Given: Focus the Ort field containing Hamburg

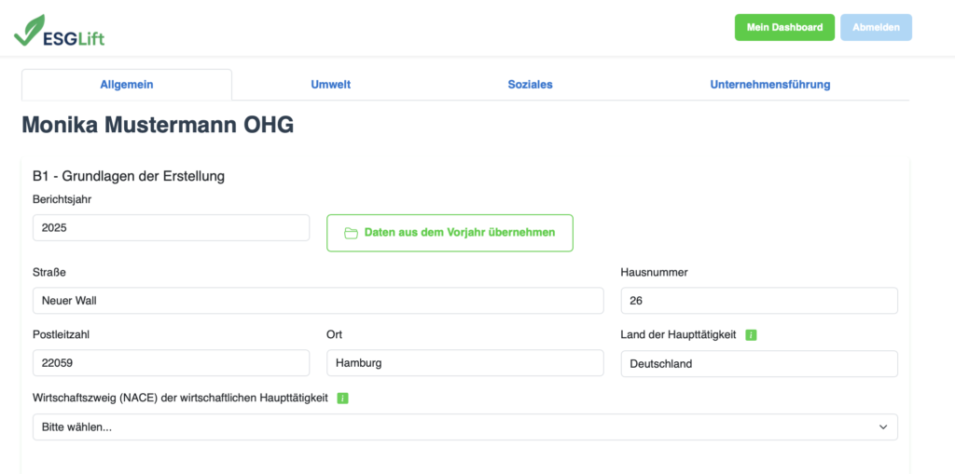Looking at the screenshot, I should point(464,363).
